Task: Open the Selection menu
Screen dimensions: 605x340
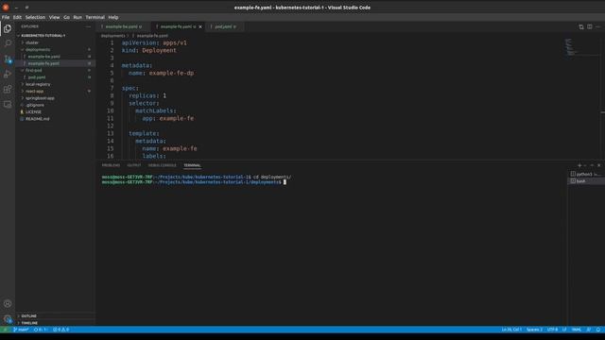Action: pyautogui.click(x=35, y=17)
